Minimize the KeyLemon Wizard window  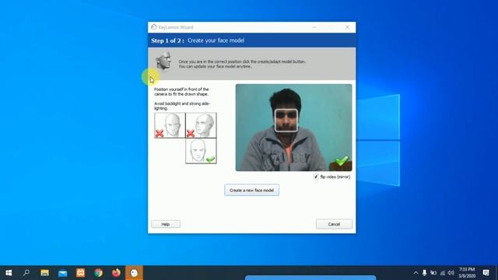(x=314, y=27)
